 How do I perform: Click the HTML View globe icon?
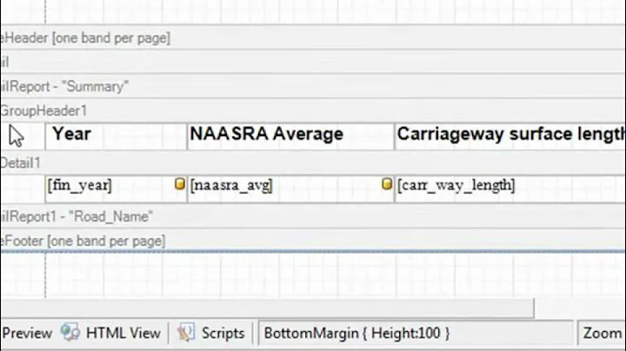[x=70, y=333]
